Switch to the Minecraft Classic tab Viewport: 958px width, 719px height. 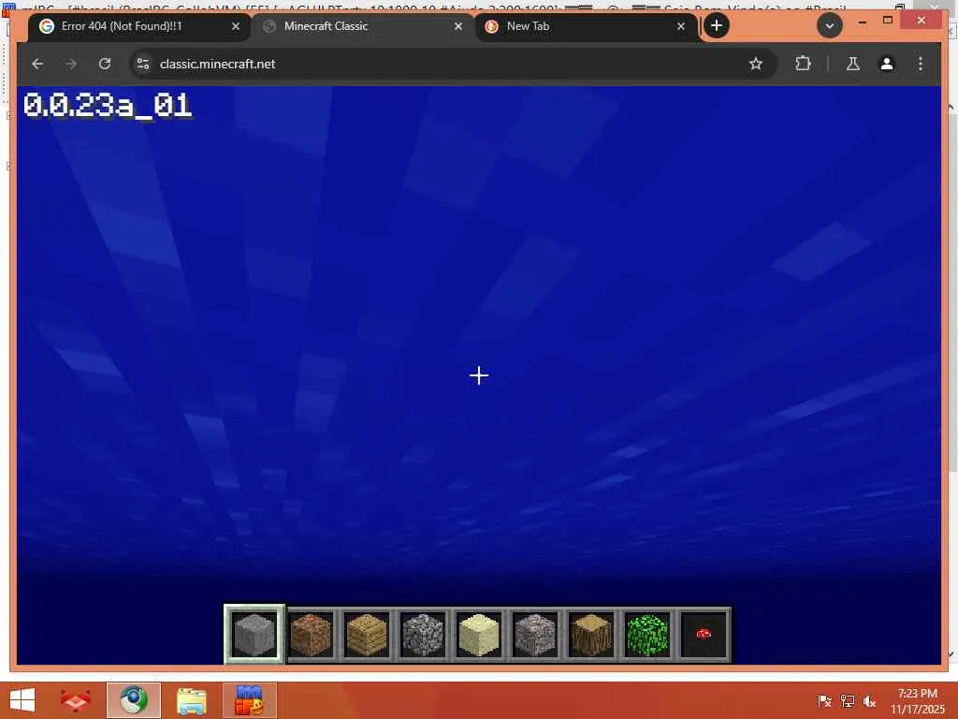click(x=362, y=26)
